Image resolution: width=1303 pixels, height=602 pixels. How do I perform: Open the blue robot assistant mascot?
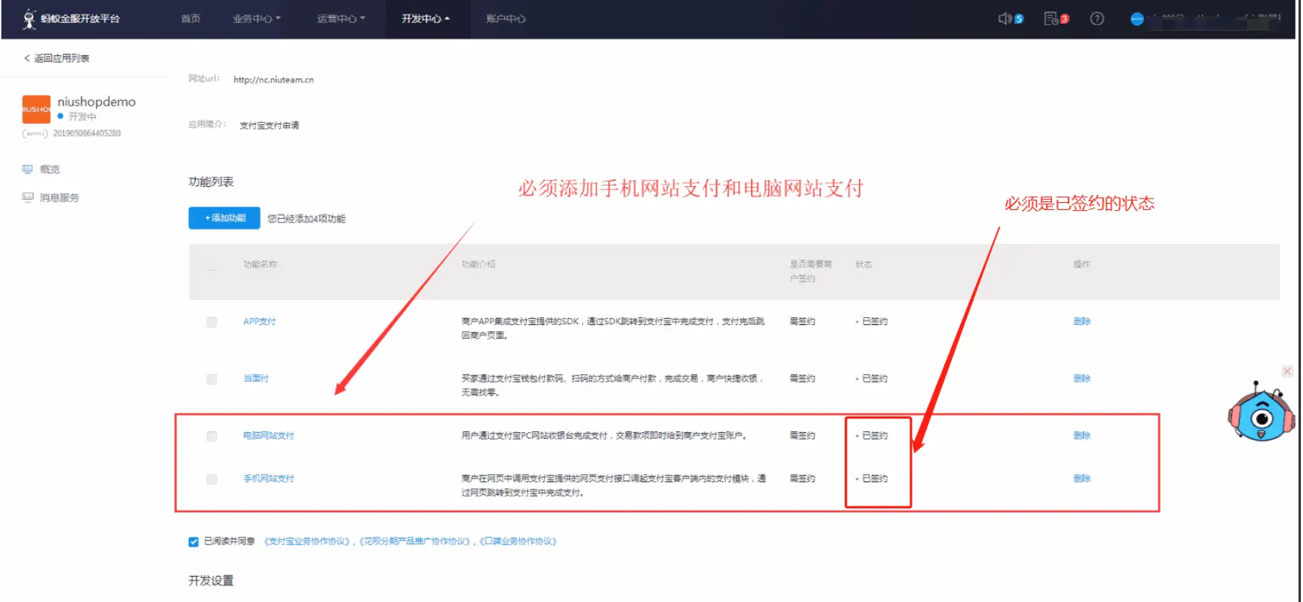(1261, 414)
